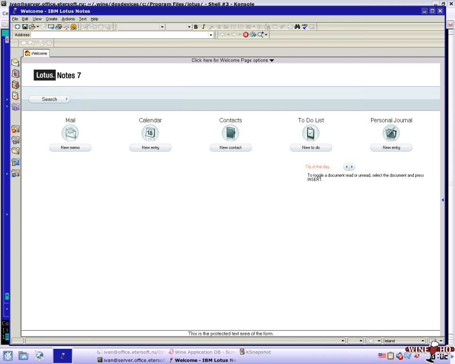Click the Favorite Bookmarks folder with star
The height and width of the screenshot is (364, 455).
(15, 129)
